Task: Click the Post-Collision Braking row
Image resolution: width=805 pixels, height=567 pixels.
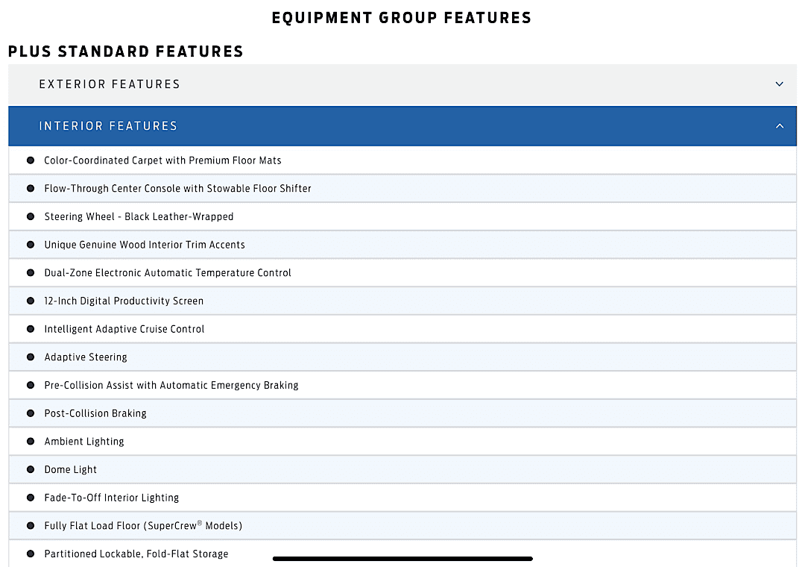Action: tap(95, 413)
